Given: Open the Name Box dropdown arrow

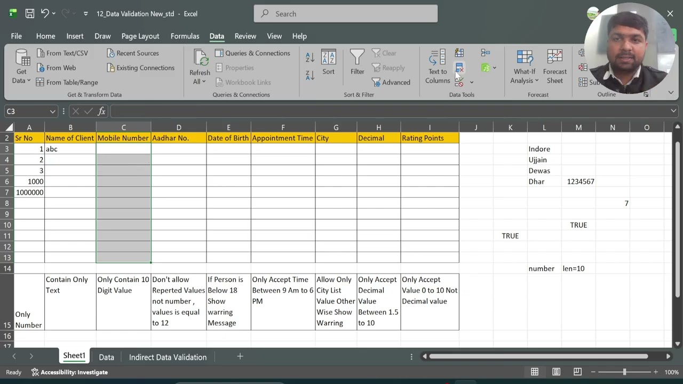Looking at the screenshot, I should [x=52, y=111].
